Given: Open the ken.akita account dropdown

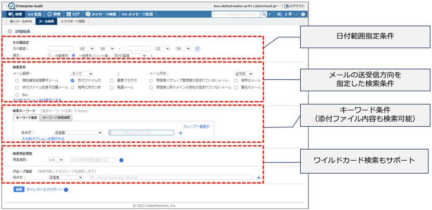Looking at the screenshot, I should click(x=247, y=6).
